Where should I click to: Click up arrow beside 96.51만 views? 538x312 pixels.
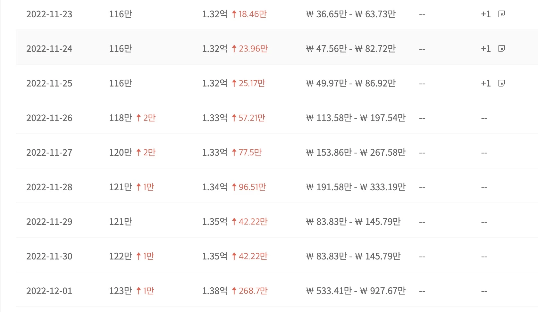(x=234, y=187)
